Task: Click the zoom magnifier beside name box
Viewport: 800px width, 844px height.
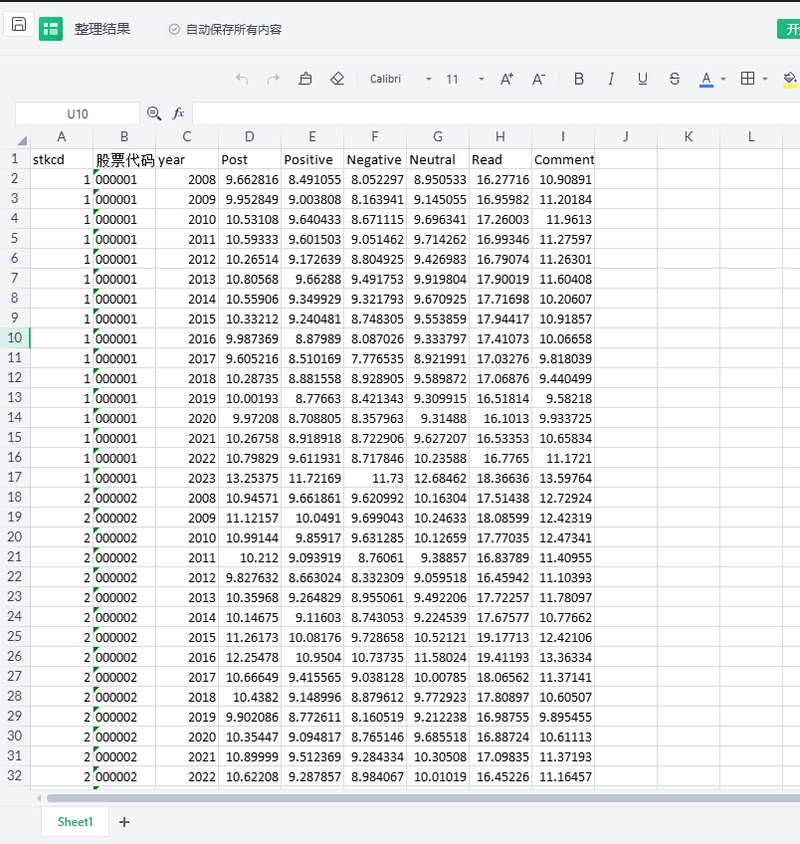Action: pos(154,113)
